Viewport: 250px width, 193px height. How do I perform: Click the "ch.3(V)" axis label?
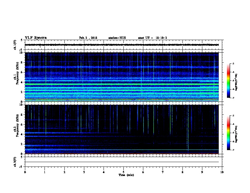[15, 162]
